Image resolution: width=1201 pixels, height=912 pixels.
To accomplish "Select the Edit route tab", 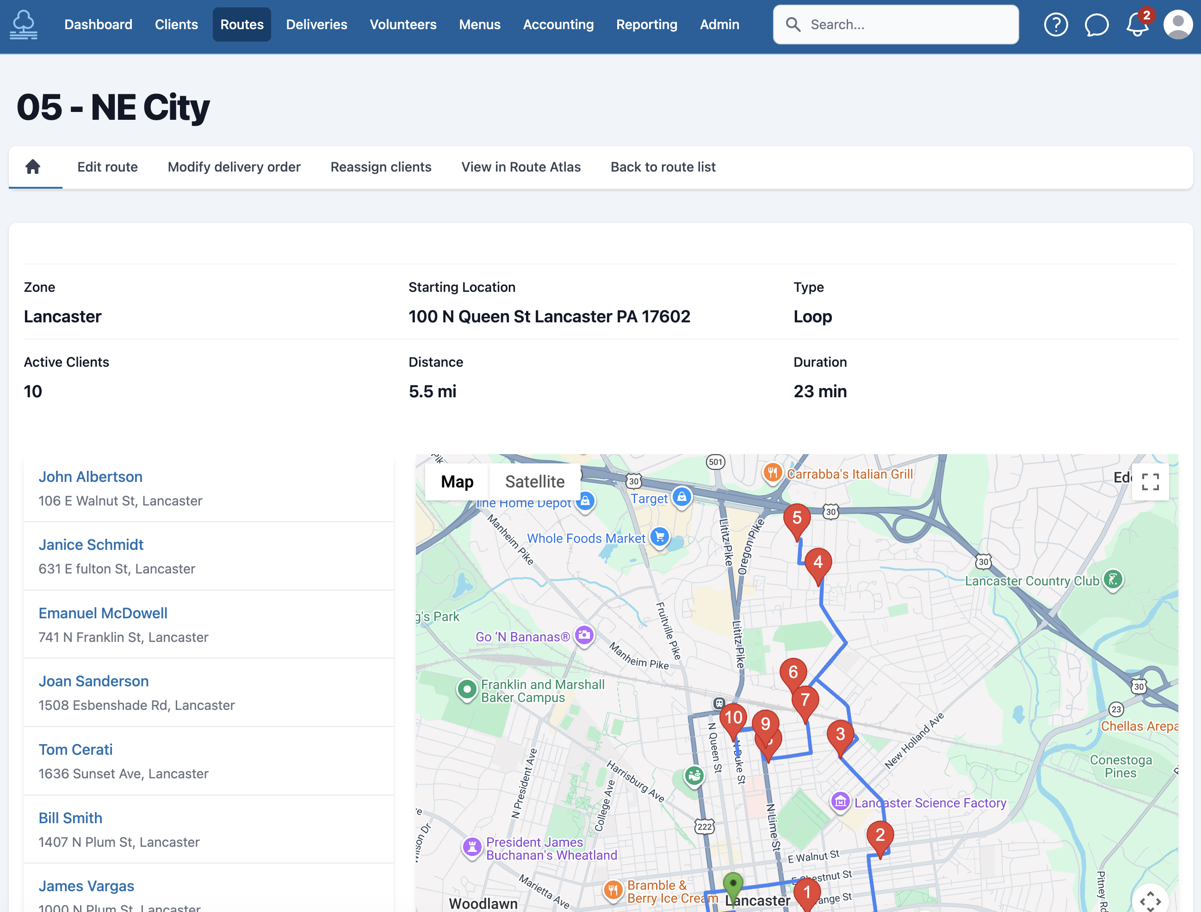I will 107,166.
